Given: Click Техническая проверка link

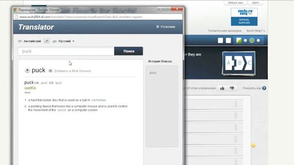Looking at the screenshot, I should (x=225, y=31).
